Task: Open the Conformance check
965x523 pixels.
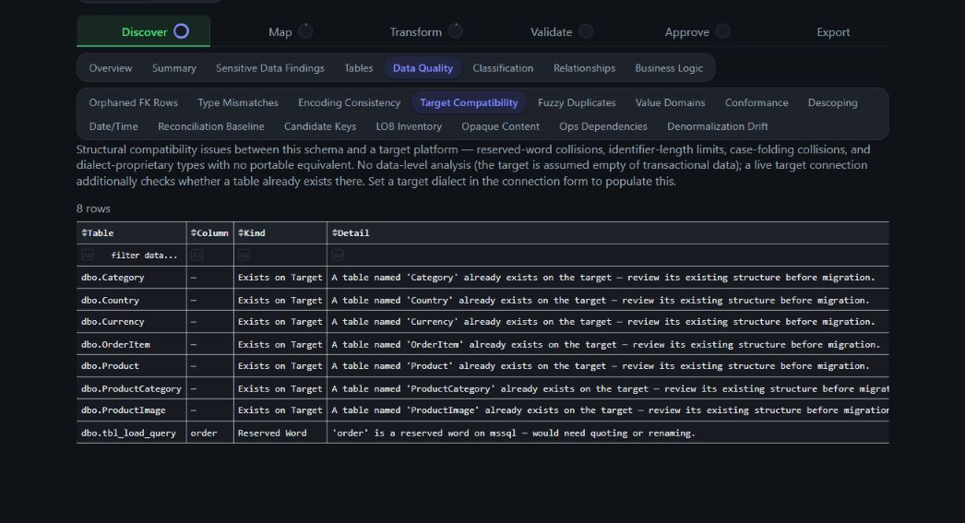Action: click(757, 102)
